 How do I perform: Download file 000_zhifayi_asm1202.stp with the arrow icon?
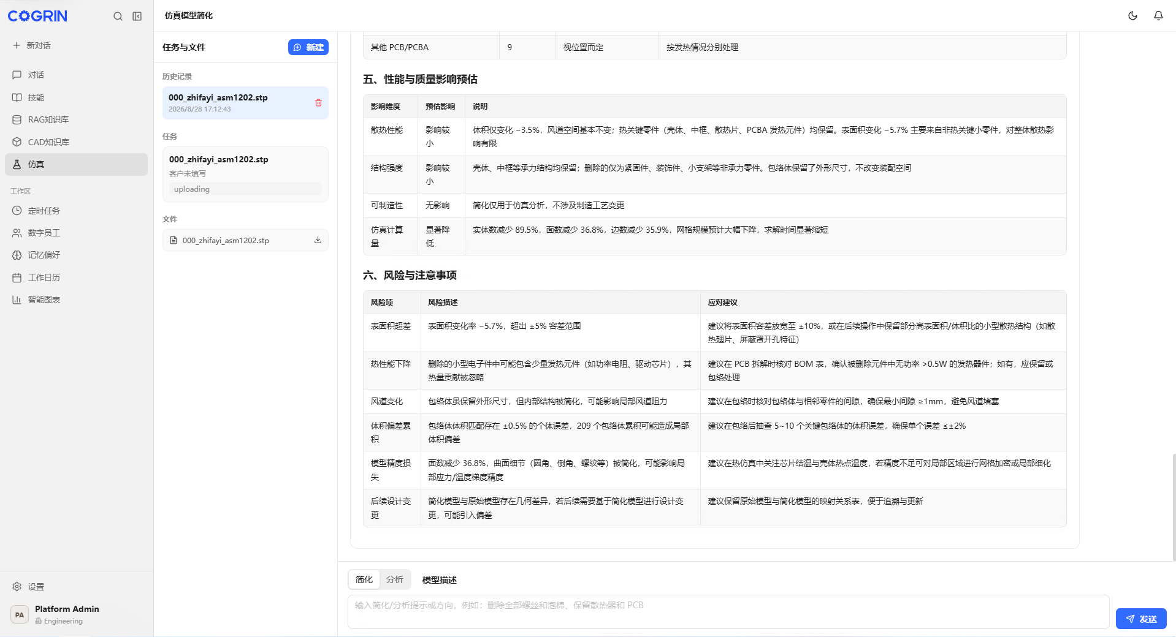318,240
